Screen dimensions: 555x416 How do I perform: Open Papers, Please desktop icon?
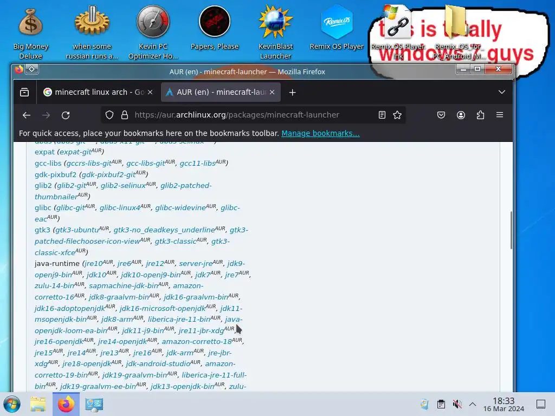(215, 28)
